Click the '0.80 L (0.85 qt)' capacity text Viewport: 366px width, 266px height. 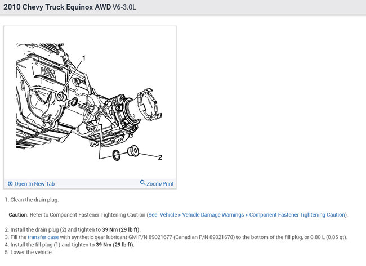point(328,237)
